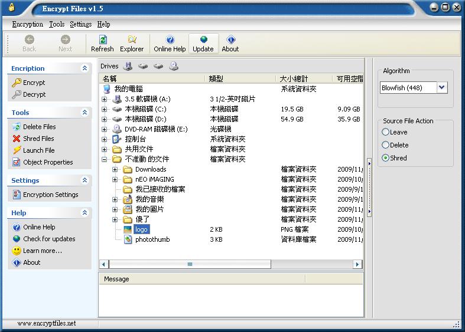Open the Encryption menu
Viewport: 465px width, 332px height.
coord(27,24)
